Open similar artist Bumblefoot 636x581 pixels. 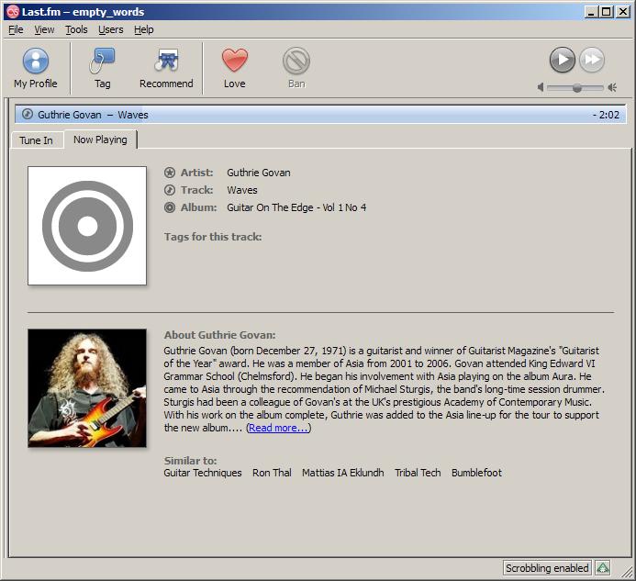pos(476,473)
